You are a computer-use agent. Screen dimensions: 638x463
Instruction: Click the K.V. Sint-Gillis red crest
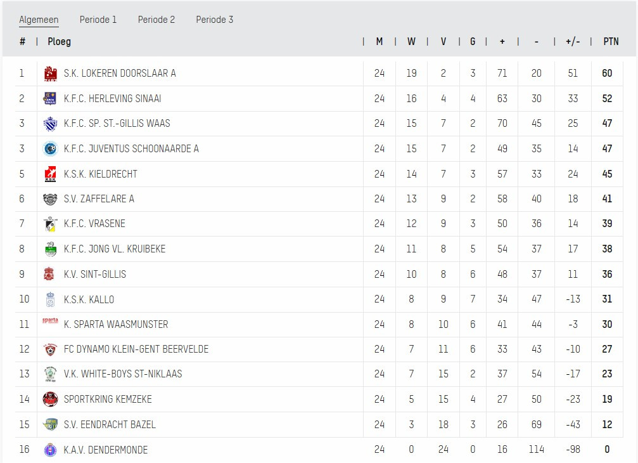tap(51, 274)
